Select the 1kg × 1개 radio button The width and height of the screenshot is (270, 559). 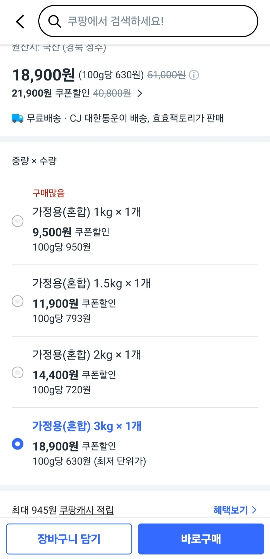point(18,221)
